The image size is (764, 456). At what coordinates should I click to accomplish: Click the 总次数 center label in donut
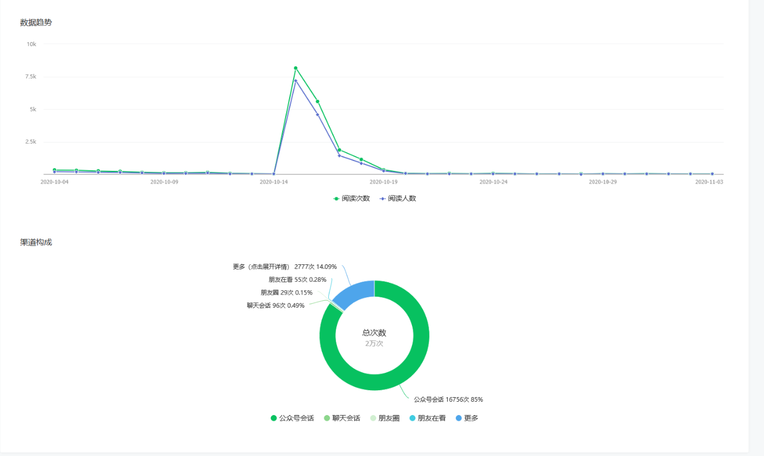point(374,332)
